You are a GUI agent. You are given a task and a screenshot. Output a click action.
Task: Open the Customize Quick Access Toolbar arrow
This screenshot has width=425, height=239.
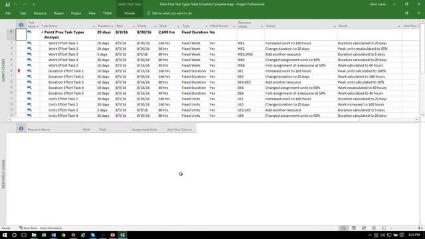point(34,5)
